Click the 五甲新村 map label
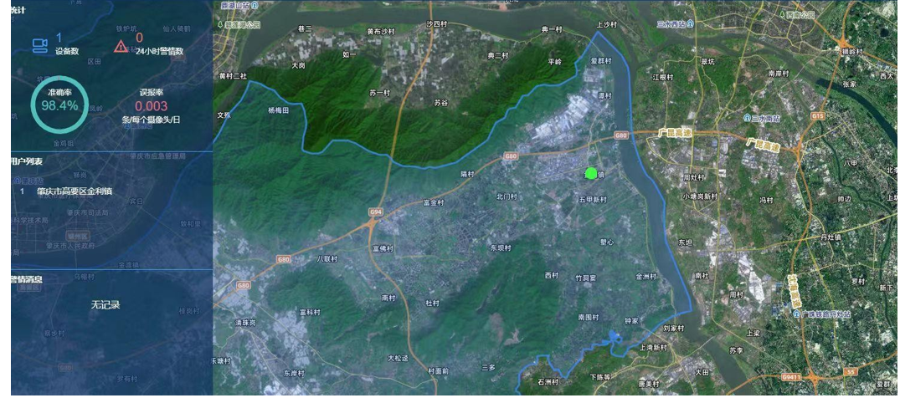 click(593, 200)
